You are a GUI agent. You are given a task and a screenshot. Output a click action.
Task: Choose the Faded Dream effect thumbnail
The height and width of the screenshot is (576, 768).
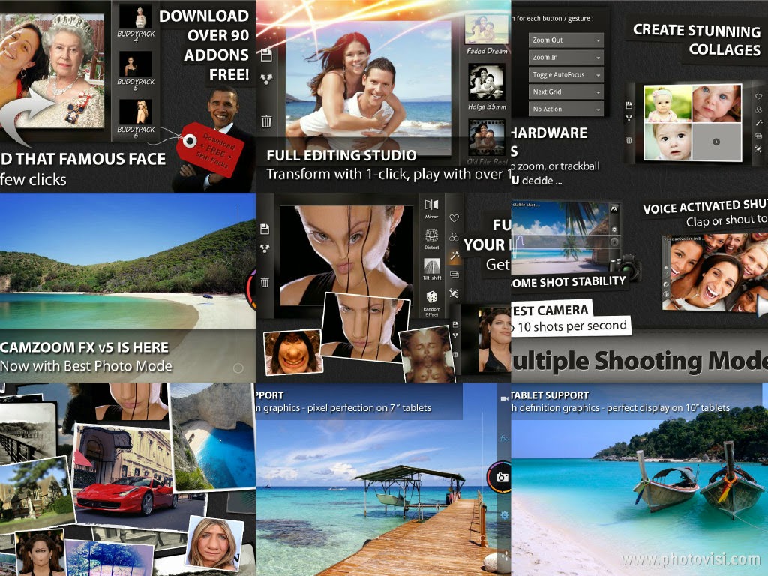point(486,29)
